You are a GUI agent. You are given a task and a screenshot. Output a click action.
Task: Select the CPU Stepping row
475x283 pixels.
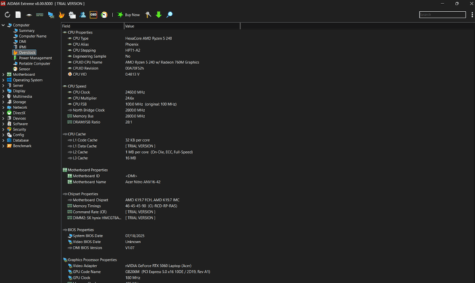tap(151, 51)
